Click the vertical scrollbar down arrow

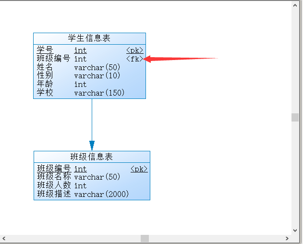[295, 230]
